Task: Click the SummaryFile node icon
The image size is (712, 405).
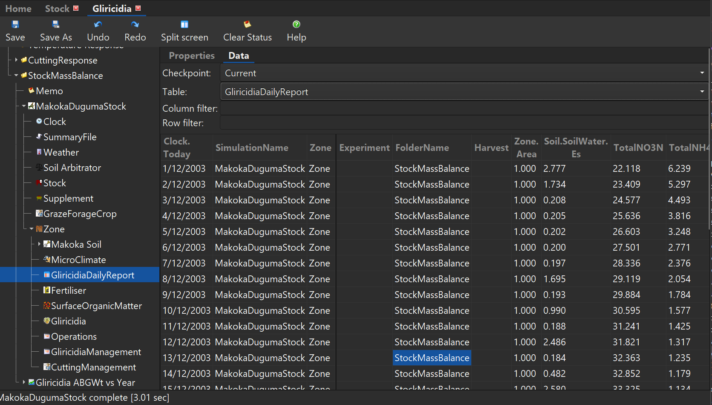Action: pos(39,137)
